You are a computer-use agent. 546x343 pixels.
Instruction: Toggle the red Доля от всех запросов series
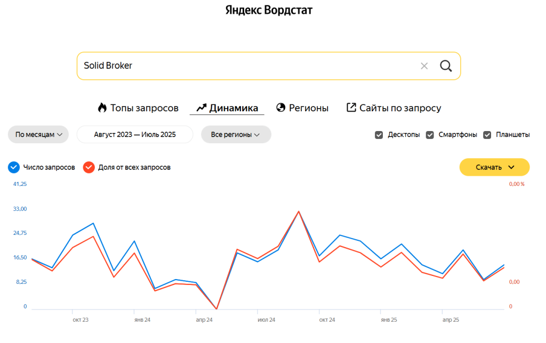(89, 167)
